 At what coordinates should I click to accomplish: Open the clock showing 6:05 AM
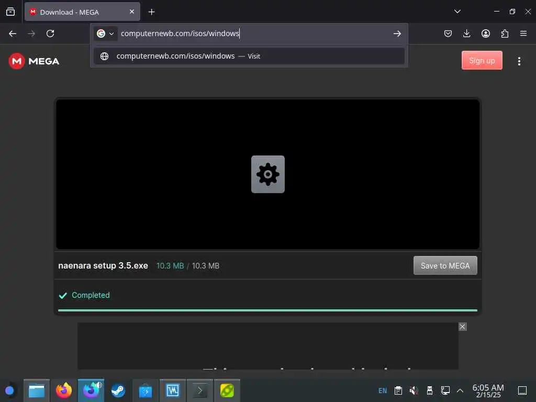pyautogui.click(x=488, y=390)
